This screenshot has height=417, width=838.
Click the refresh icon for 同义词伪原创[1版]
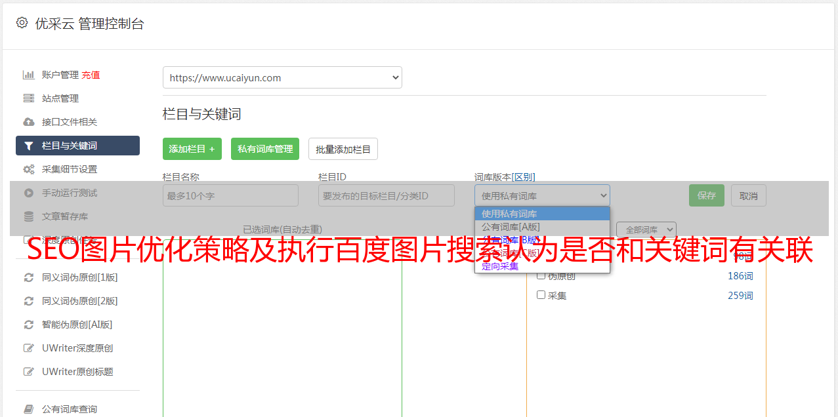coord(29,277)
